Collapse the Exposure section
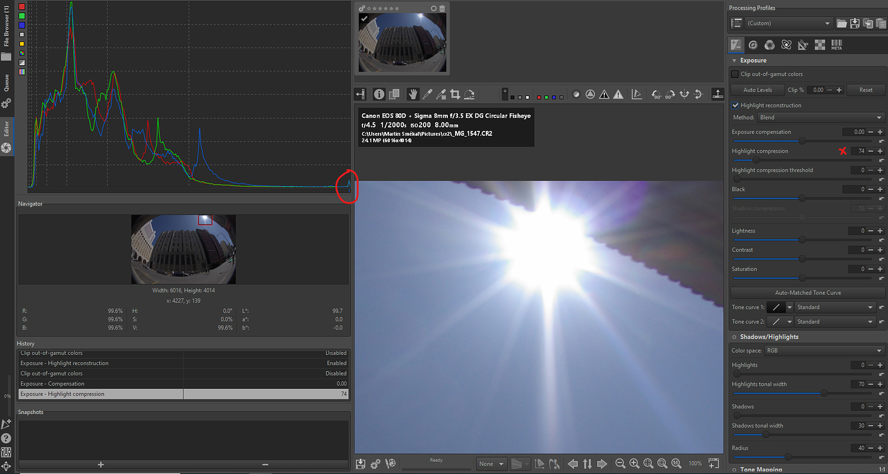This screenshot has height=474, width=888. 735,61
